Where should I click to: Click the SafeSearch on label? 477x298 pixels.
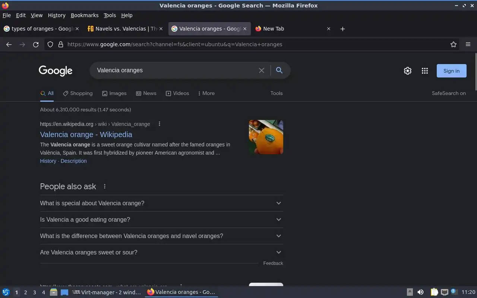tap(449, 93)
